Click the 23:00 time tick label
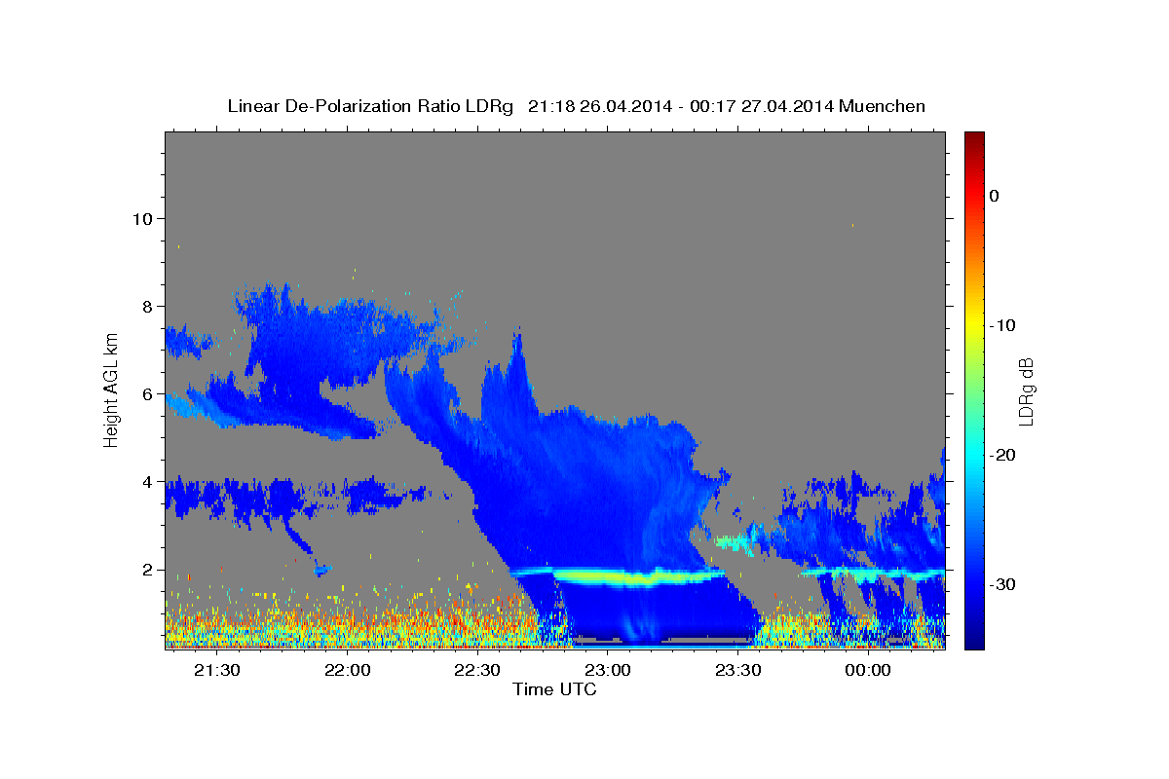The width and height of the screenshot is (1169, 779). (607, 670)
